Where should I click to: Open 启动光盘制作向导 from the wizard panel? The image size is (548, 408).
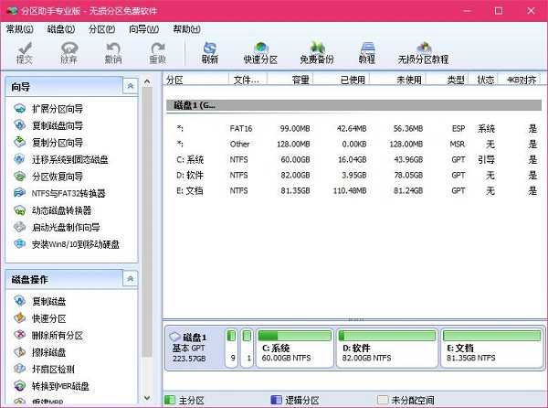(66, 228)
